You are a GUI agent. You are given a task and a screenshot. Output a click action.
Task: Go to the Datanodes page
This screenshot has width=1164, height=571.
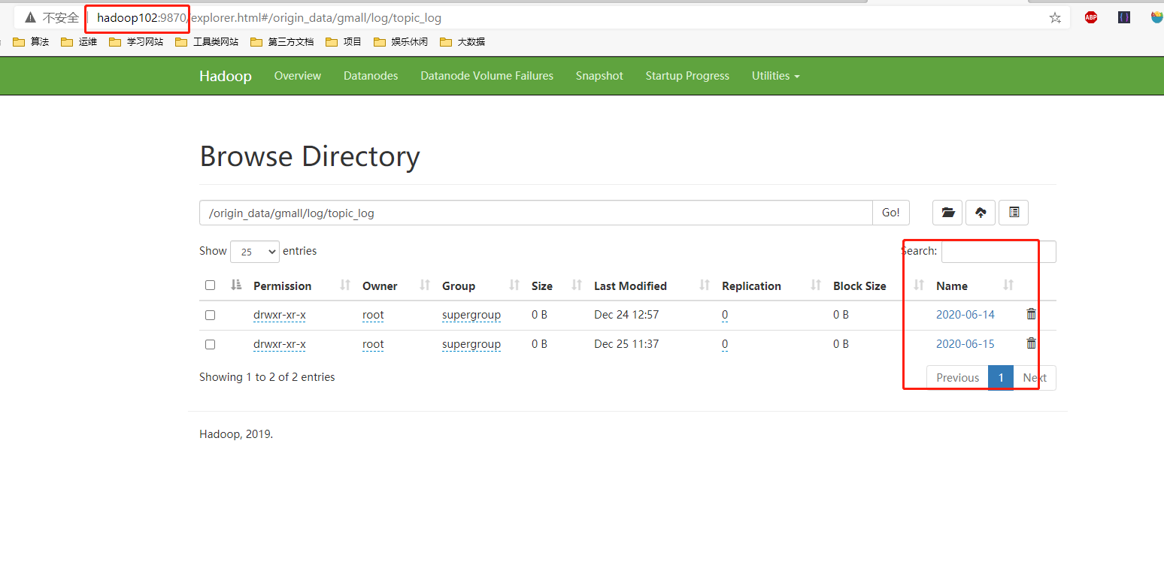tap(371, 75)
